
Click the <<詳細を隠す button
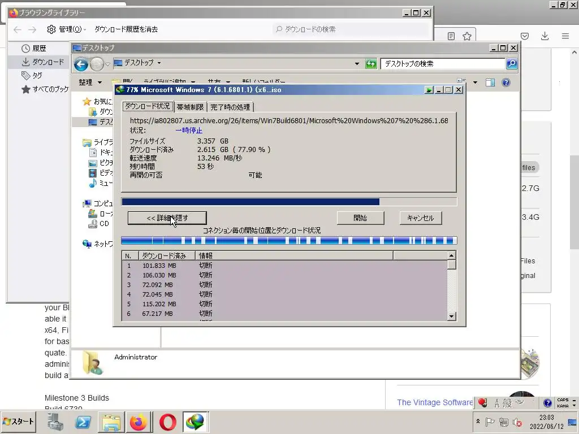(167, 218)
